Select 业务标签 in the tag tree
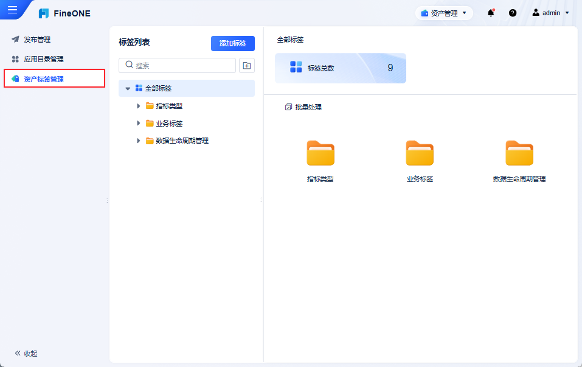 [x=169, y=124]
